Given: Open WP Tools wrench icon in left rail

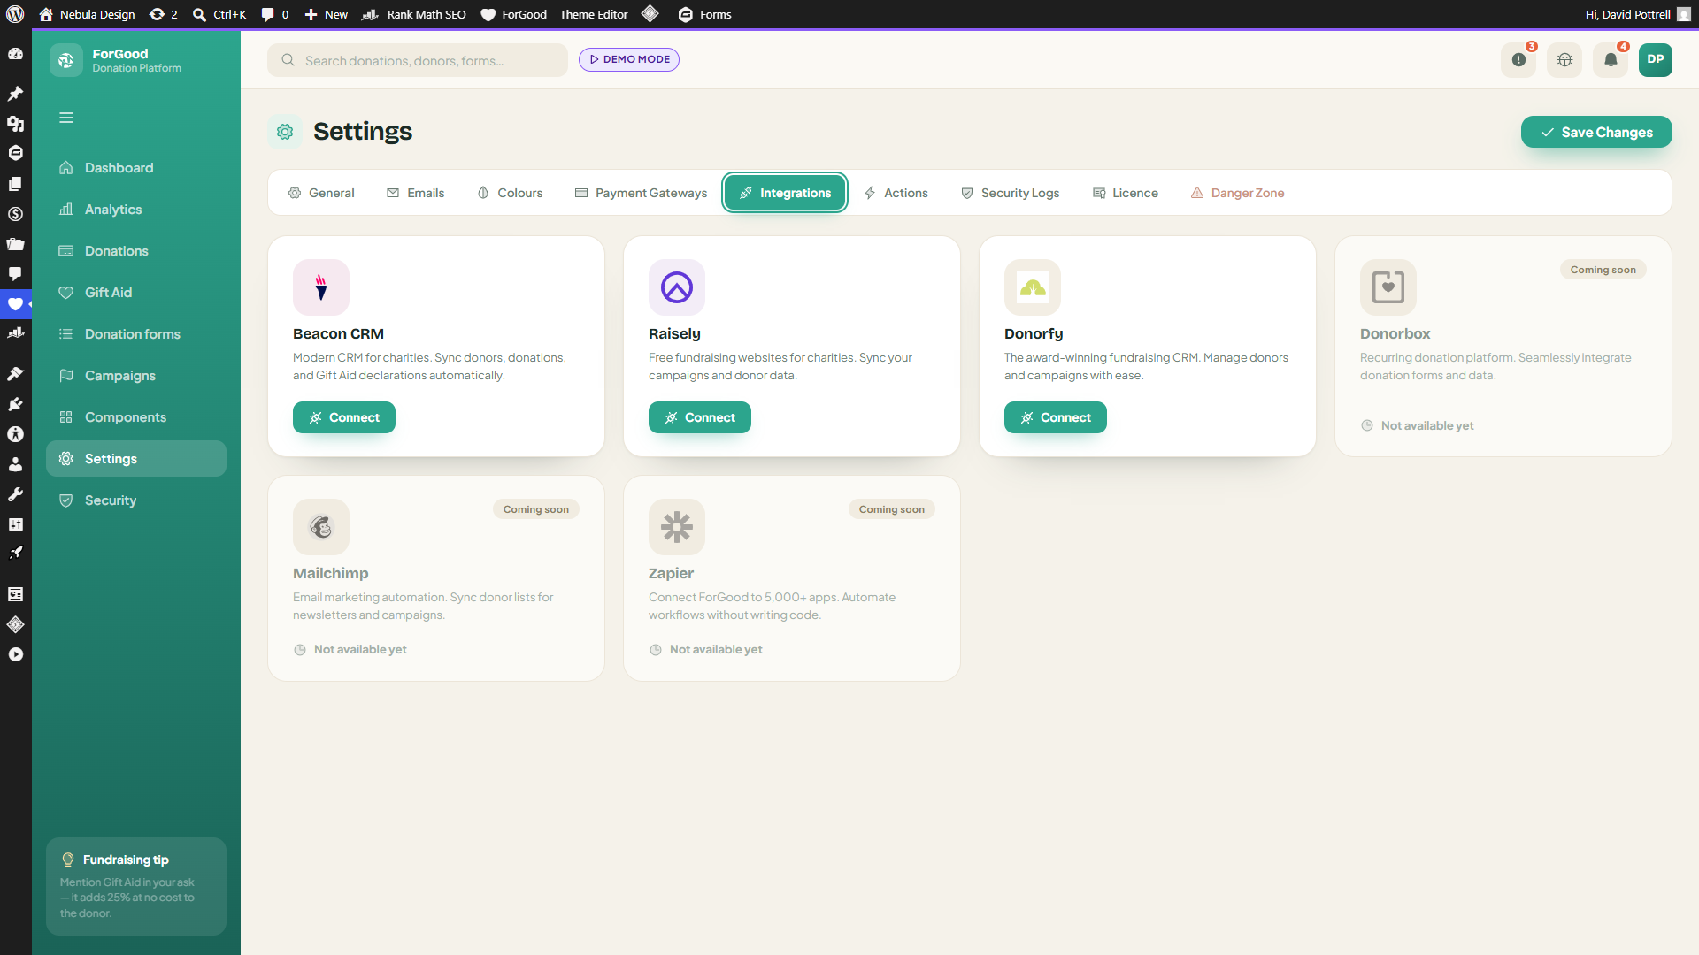Looking at the screenshot, I should 15,494.
